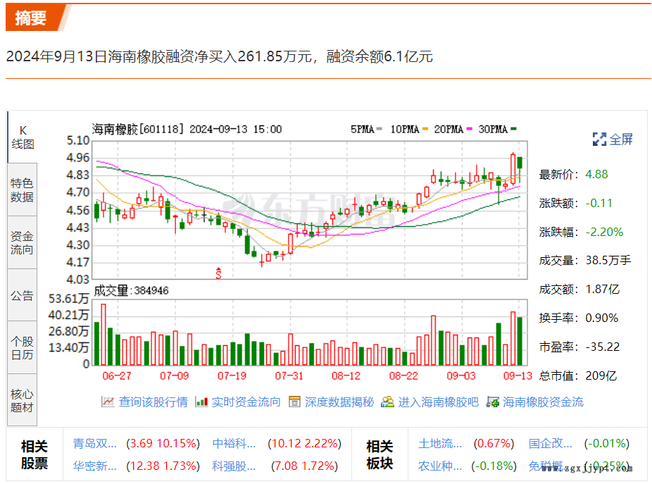Click the 30PMA legend swatch
Image resolution: width=652 pixels, height=484 pixels.
pos(513,129)
